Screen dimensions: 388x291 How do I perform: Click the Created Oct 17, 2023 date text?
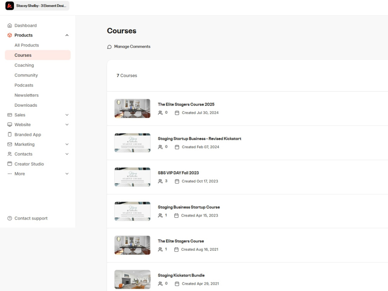(200, 181)
